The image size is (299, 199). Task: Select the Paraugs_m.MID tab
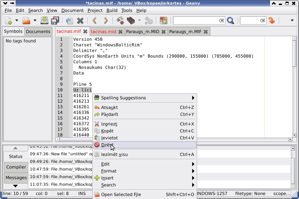click(143, 31)
